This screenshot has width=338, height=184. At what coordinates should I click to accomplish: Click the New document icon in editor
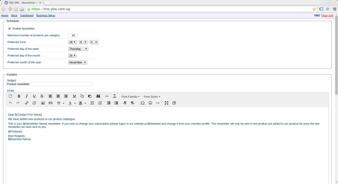pos(10,96)
